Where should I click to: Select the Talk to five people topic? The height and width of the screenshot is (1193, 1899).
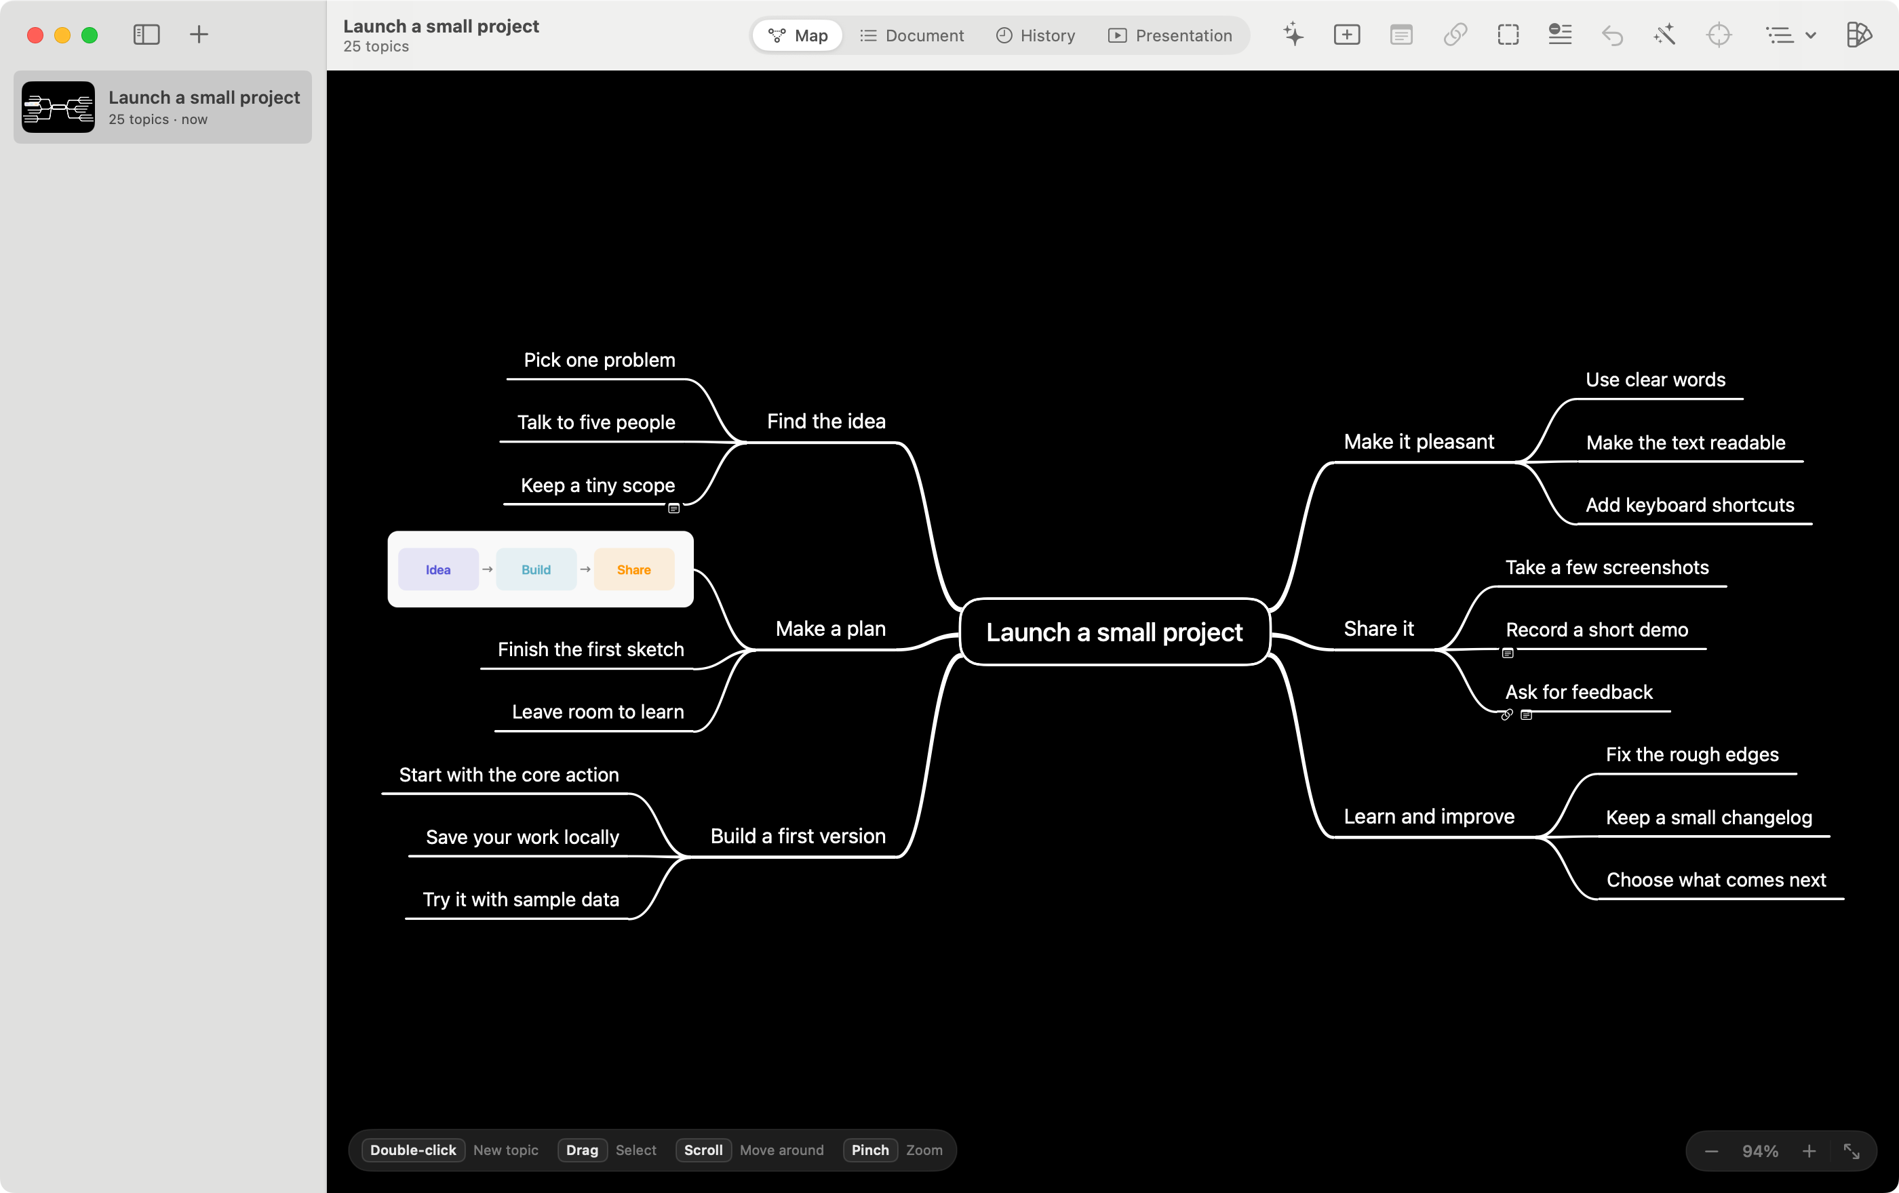click(596, 422)
